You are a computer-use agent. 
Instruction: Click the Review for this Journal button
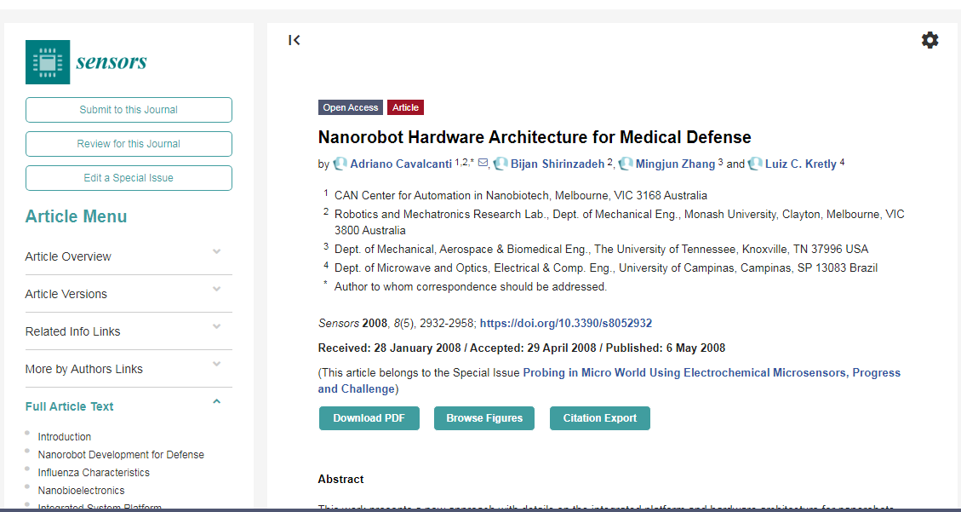pyautogui.click(x=129, y=144)
